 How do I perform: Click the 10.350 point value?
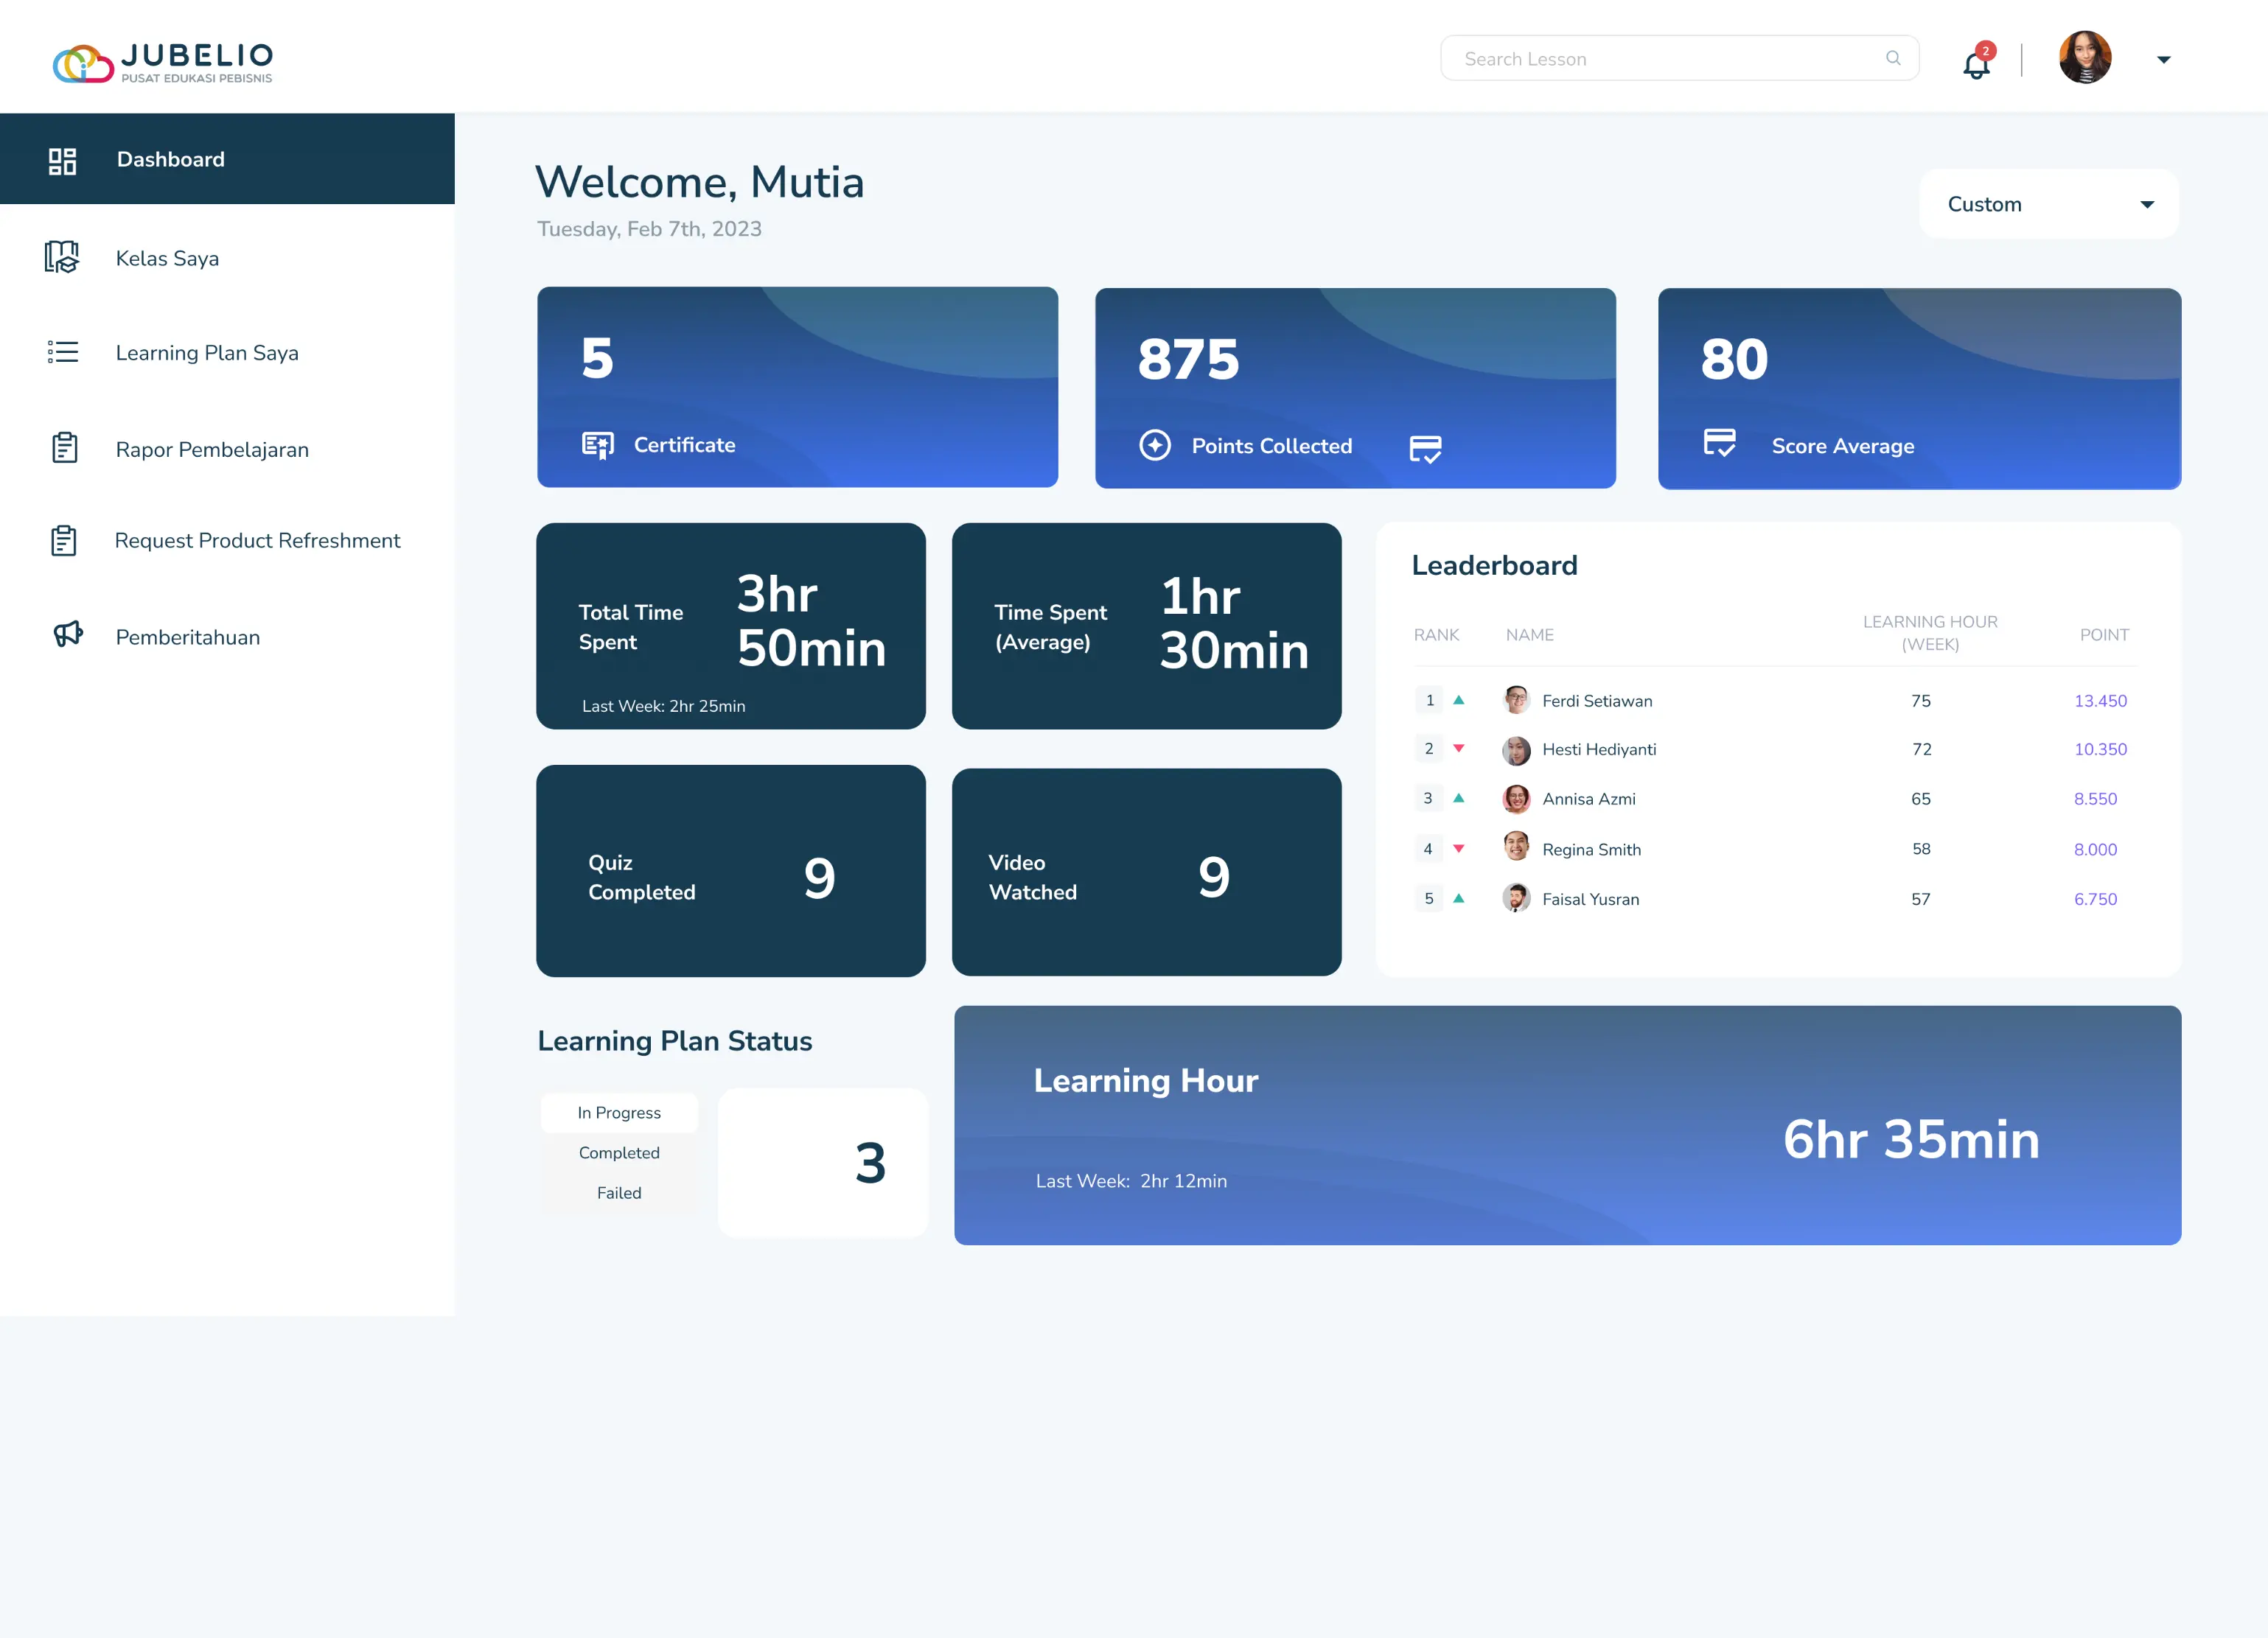2100,749
